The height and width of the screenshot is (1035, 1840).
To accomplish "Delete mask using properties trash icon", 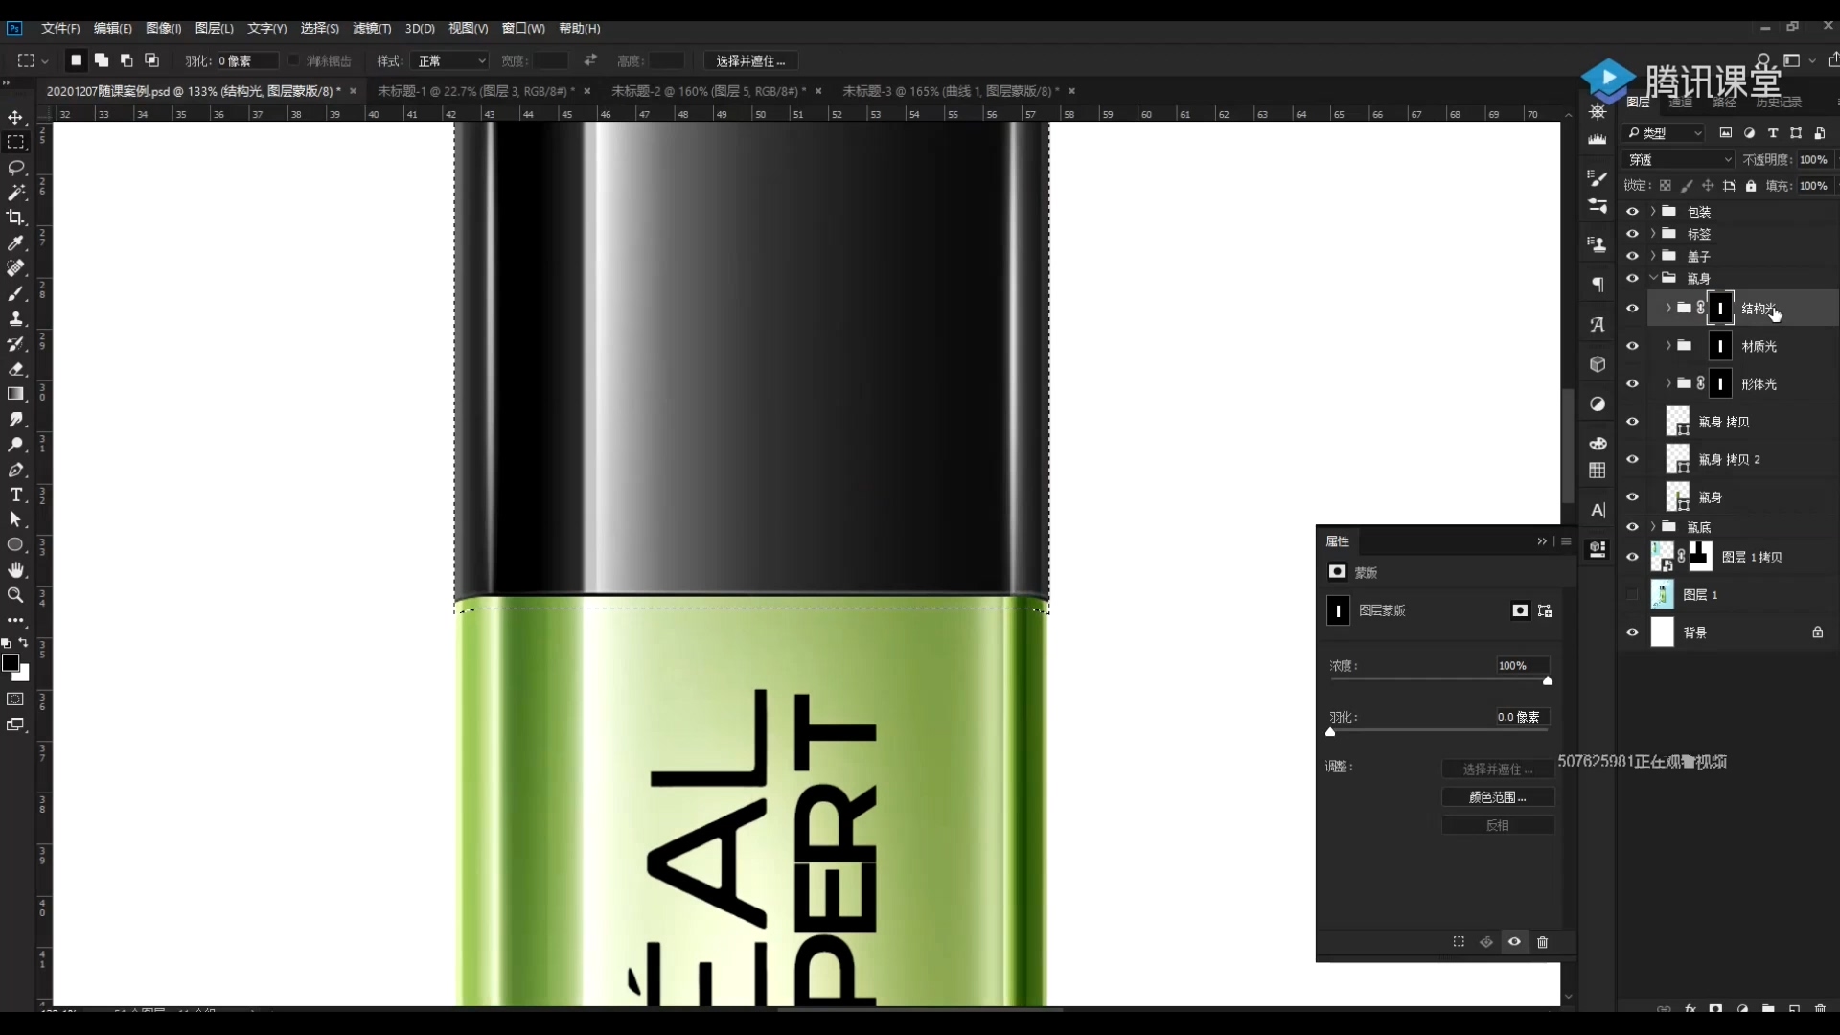I will coord(1542,942).
